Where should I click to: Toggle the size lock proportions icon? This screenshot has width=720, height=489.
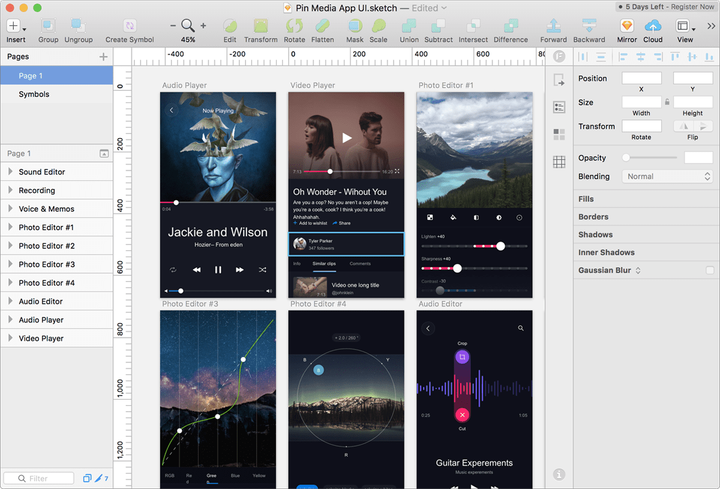tap(667, 102)
